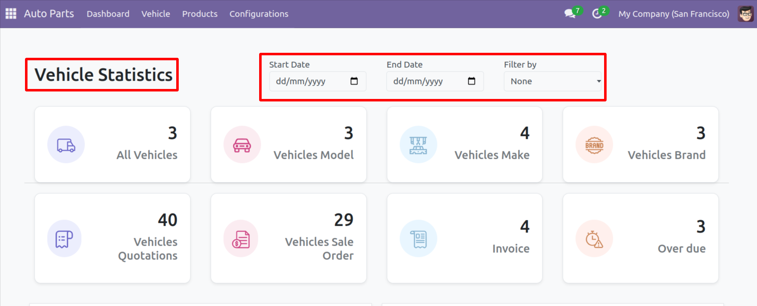Viewport: 757px width, 306px height.
Task: Click the Vehicles Sale Order icon
Action: [241, 239]
